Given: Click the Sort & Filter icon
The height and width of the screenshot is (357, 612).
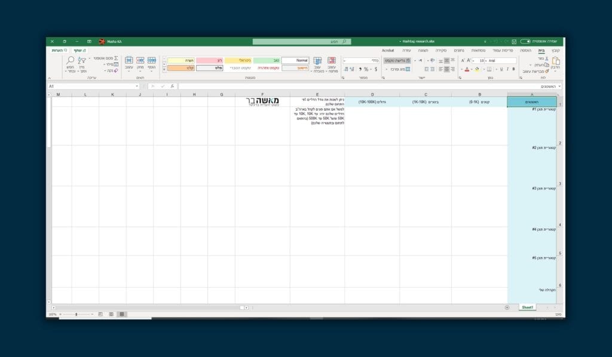Looking at the screenshot, I should click(x=81, y=60).
